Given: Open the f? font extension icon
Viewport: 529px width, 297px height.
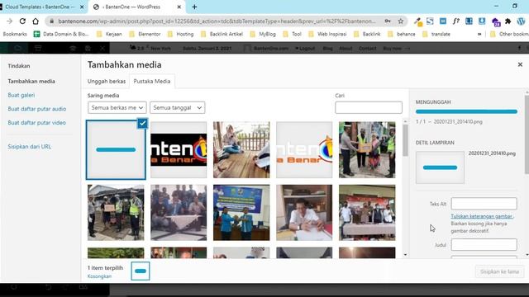Looking at the screenshot, I should pyautogui.click(x=455, y=21).
